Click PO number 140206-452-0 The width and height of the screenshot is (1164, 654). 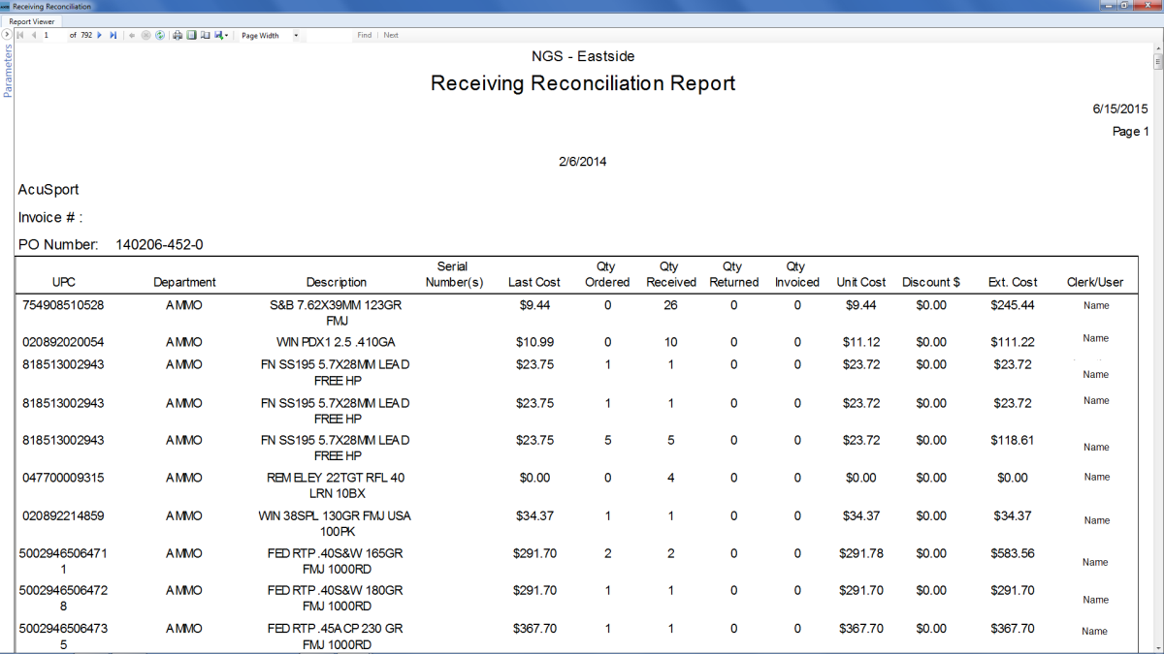[159, 245]
